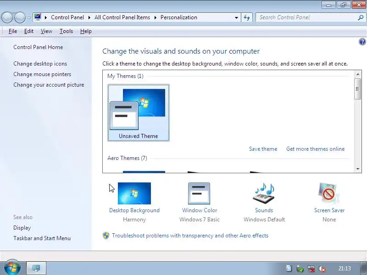Viewport: 367px width, 275px height.
Task: Open Taskbar and Start Menu link
Action: [42, 238]
